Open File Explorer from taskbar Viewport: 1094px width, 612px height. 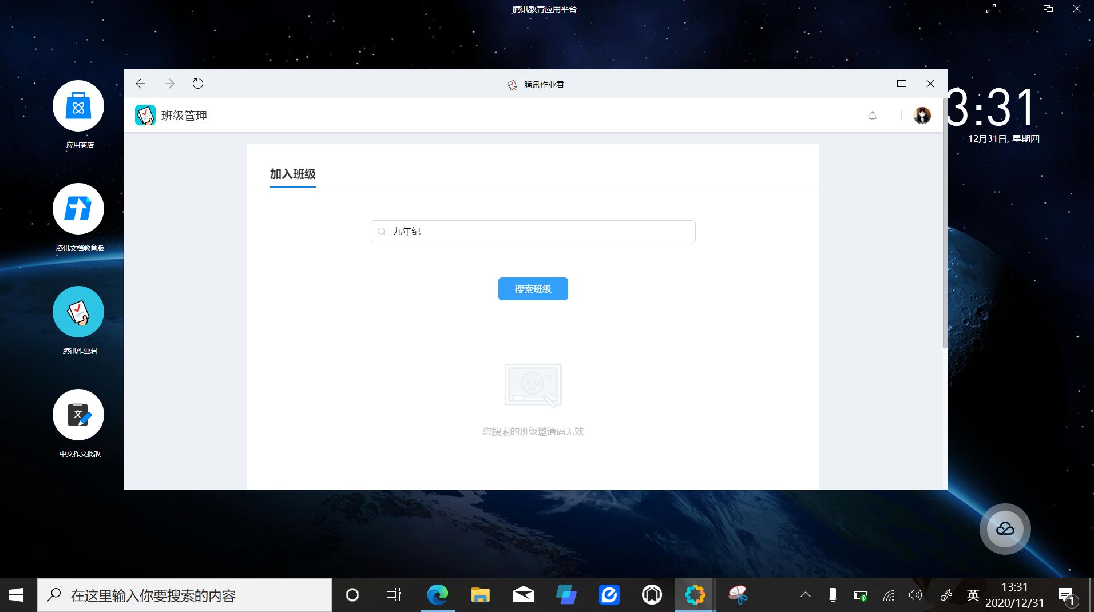click(x=481, y=595)
